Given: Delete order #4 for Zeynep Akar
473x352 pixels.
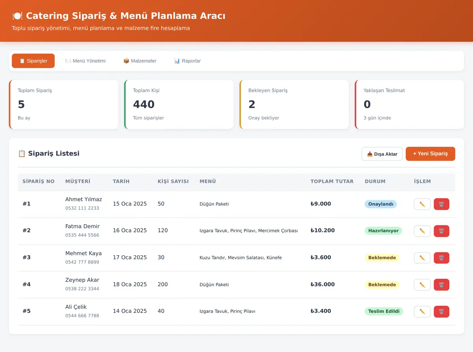Looking at the screenshot, I should (441, 285).
